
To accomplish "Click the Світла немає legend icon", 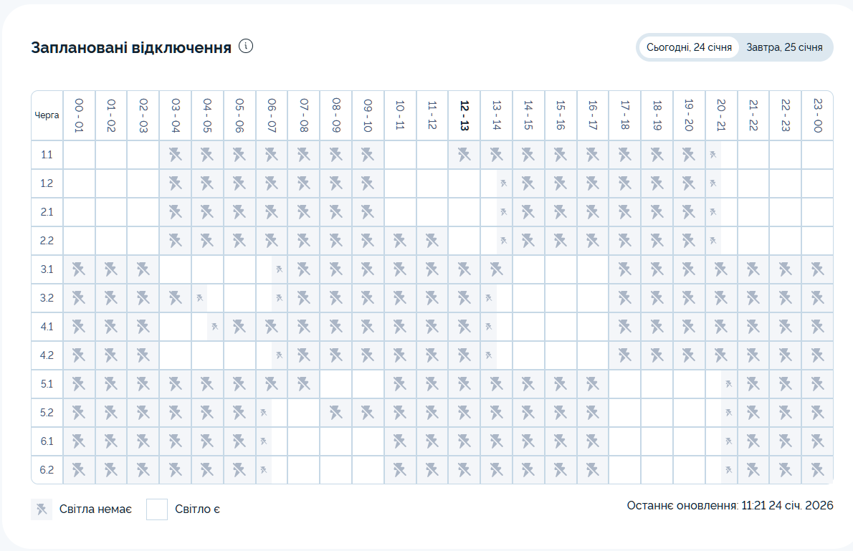I will (42, 509).
